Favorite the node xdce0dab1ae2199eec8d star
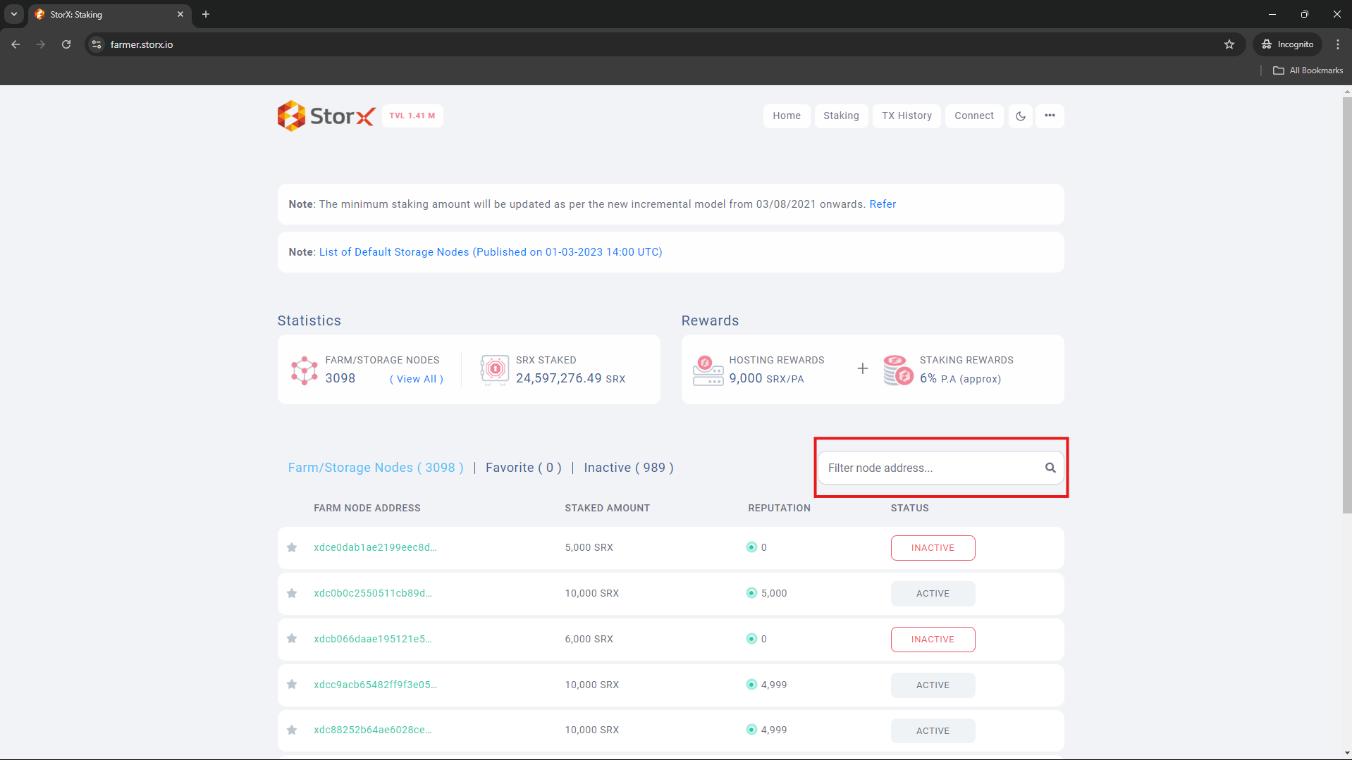This screenshot has height=760, width=1352. pos(292,547)
